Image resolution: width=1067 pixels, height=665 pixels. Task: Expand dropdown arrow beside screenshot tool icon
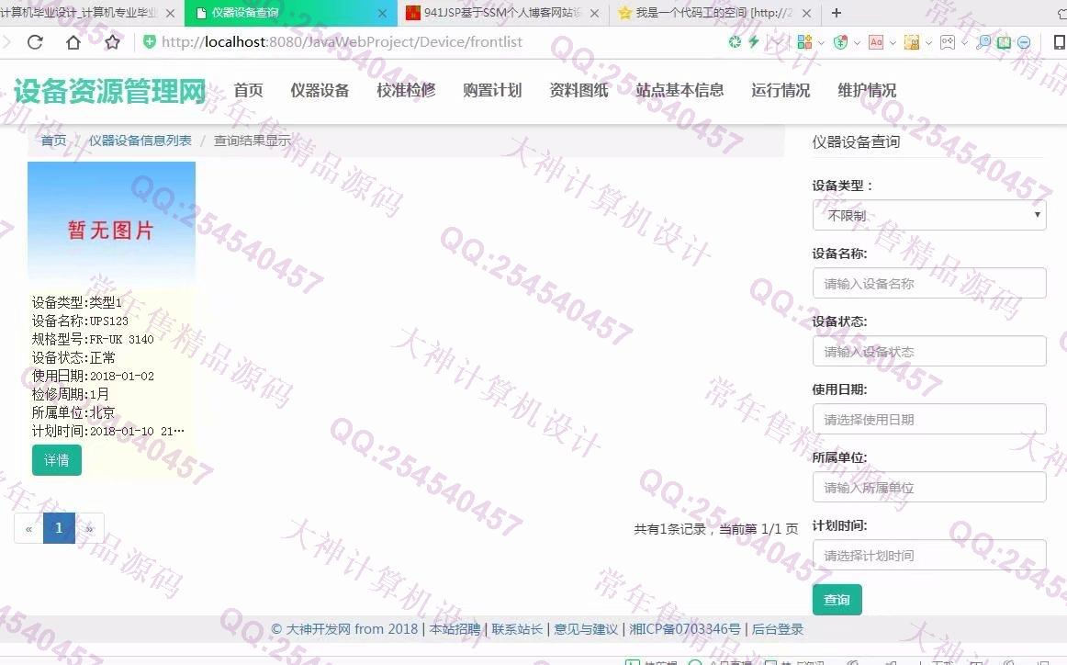click(x=928, y=43)
